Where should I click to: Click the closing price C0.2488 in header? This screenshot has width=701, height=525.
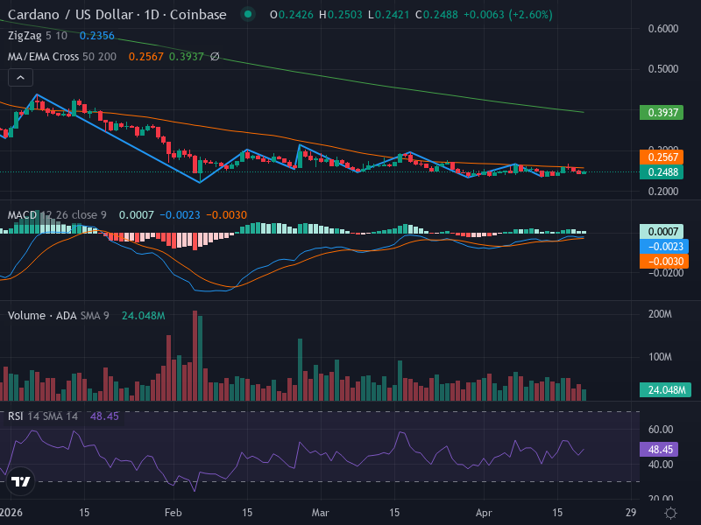pyautogui.click(x=436, y=15)
